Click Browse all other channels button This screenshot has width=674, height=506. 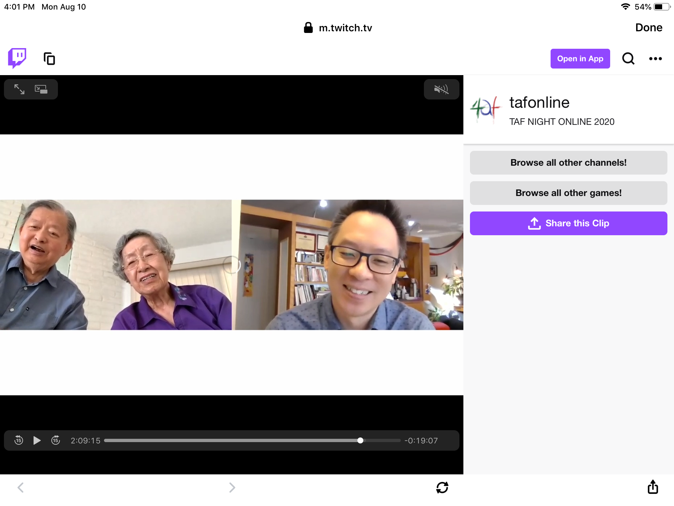pos(568,163)
